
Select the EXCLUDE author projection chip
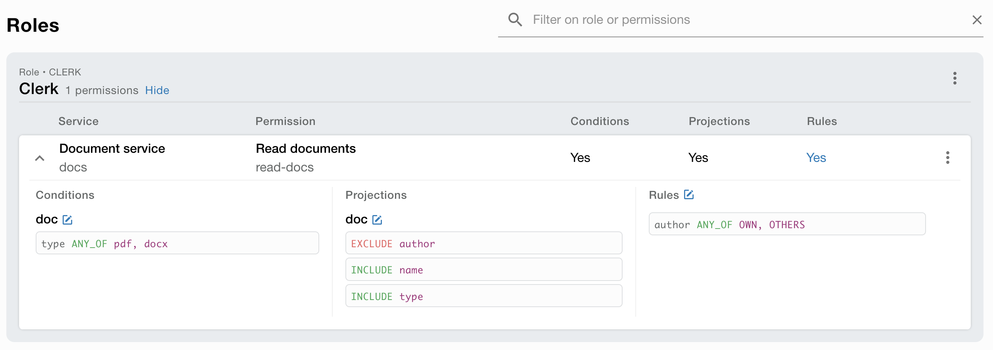click(x=483, y=243)
